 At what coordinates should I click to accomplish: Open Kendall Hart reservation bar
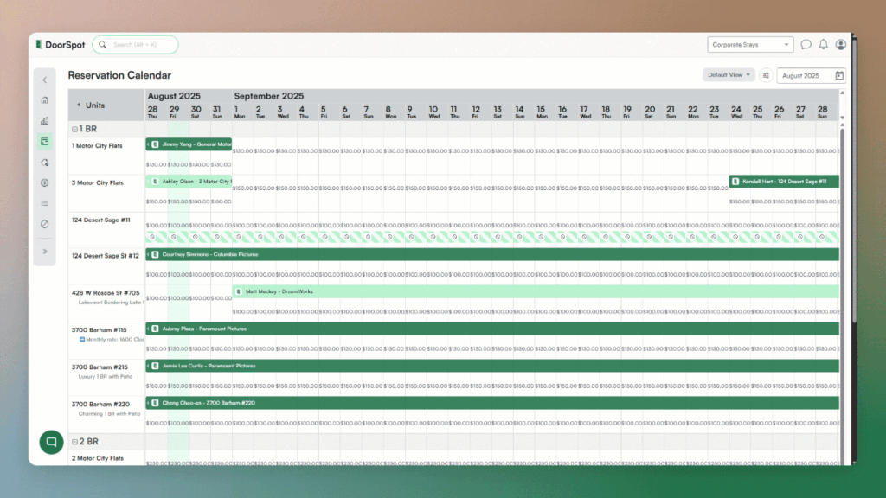coord(783,182)
